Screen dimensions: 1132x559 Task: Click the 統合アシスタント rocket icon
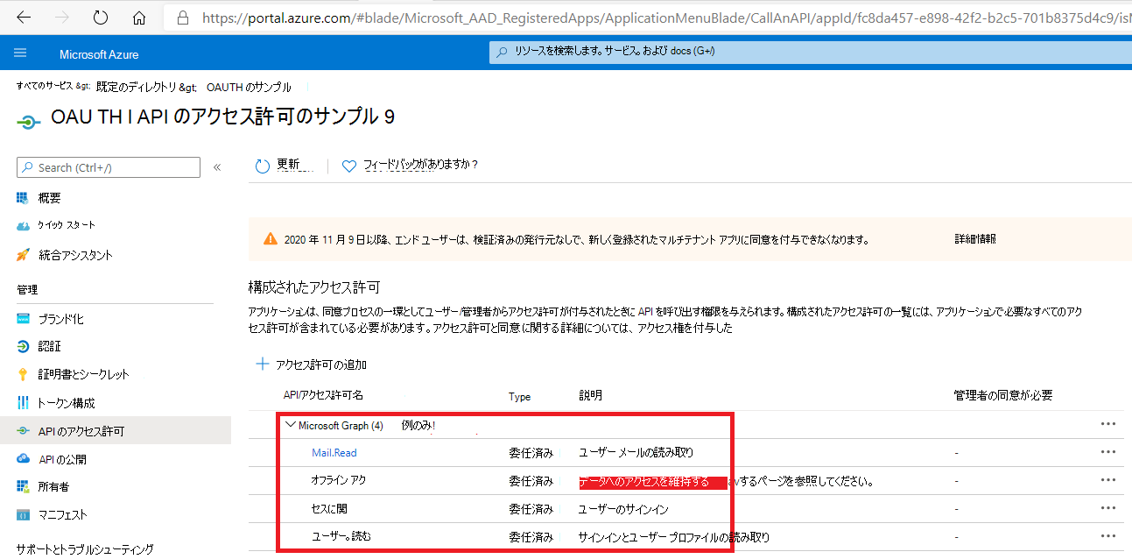23,255
